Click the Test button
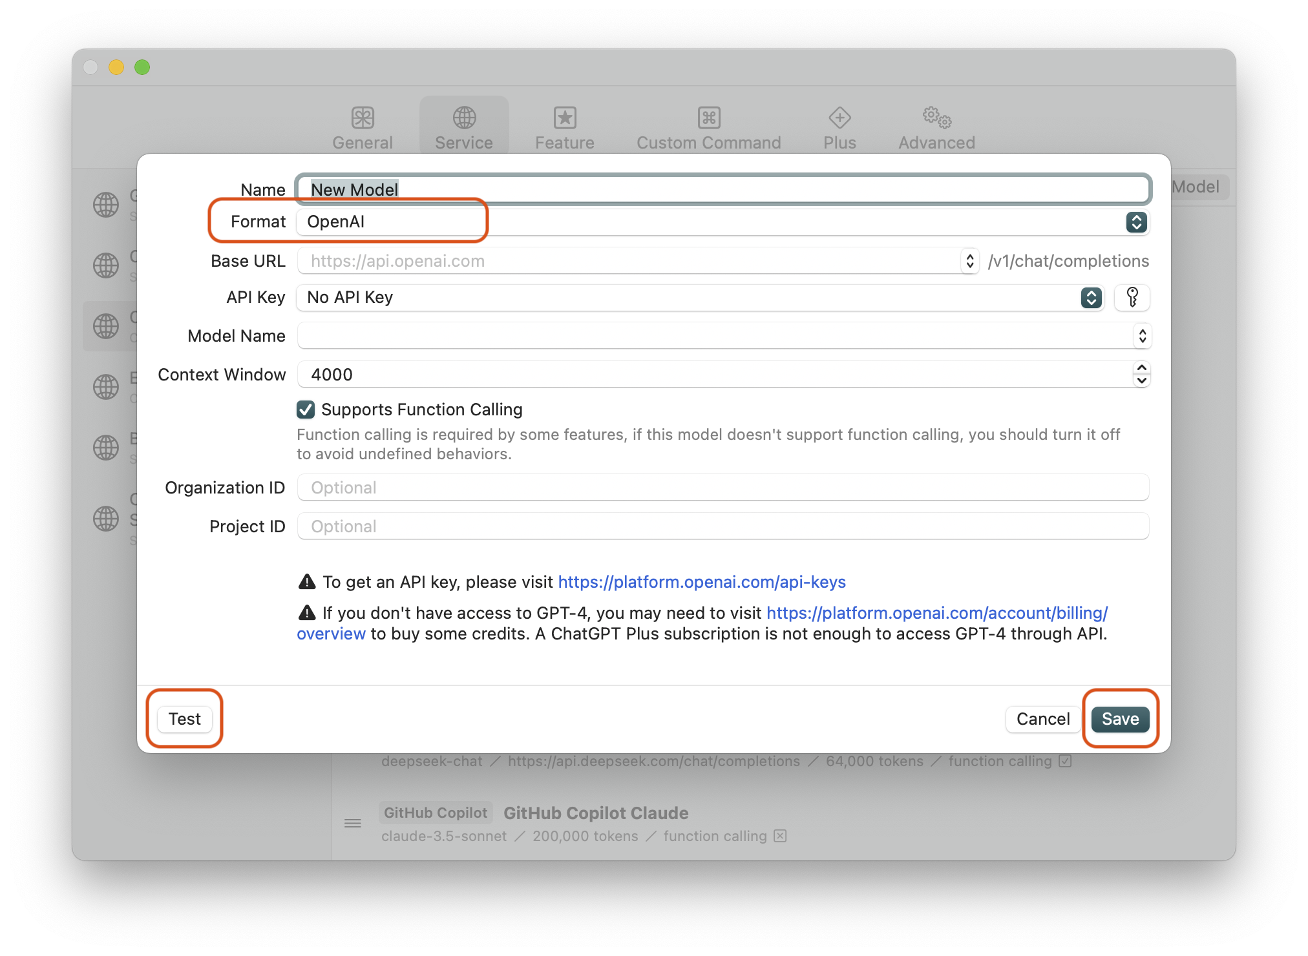 pyautogui.click(x=185, y=719)
